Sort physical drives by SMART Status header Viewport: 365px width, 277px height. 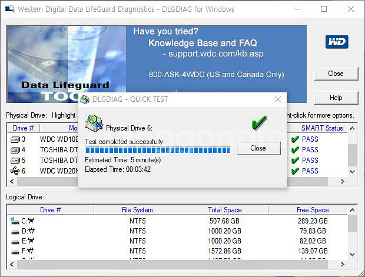[322, 128]
